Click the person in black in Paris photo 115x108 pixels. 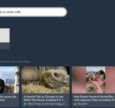(2, 86)
